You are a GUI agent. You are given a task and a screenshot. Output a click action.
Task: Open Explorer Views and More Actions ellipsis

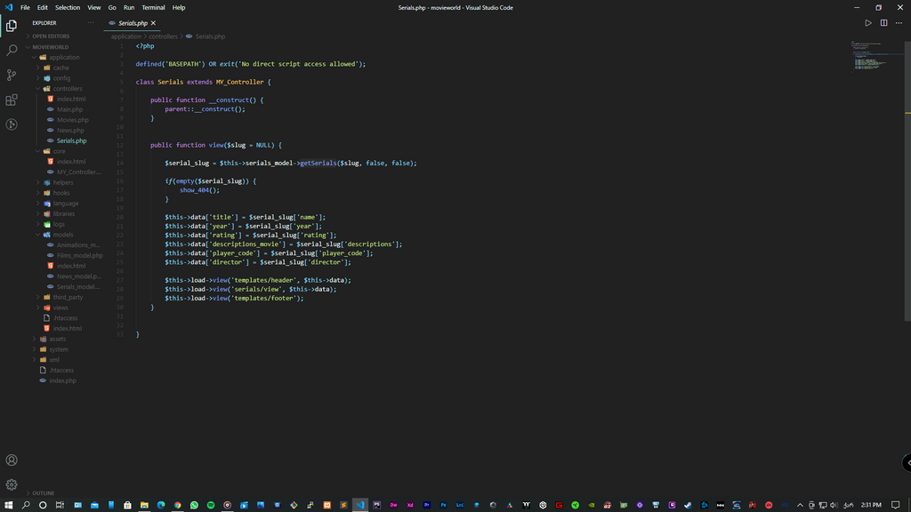pos(91,23)
